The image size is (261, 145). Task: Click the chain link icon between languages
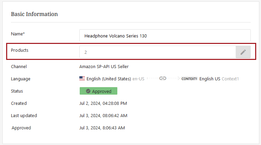tap(163, 78)
